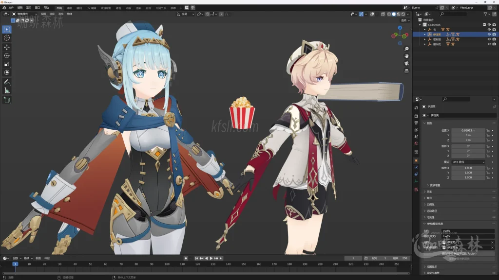
Task: Open the Object properties tab
Action: click(416, 160)
